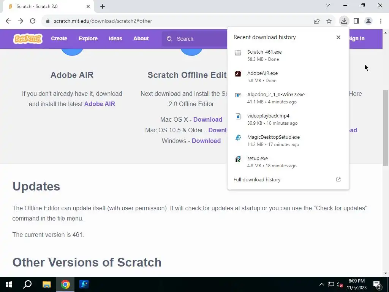This screenshot has height=292, width=389.
Task: Click the external-link icon beside Full download history
Action: pyautogui.click(x=338, y=179)
